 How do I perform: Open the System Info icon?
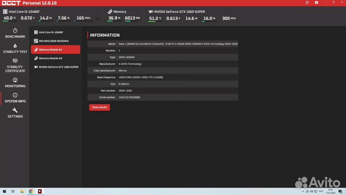pos(15,95)
